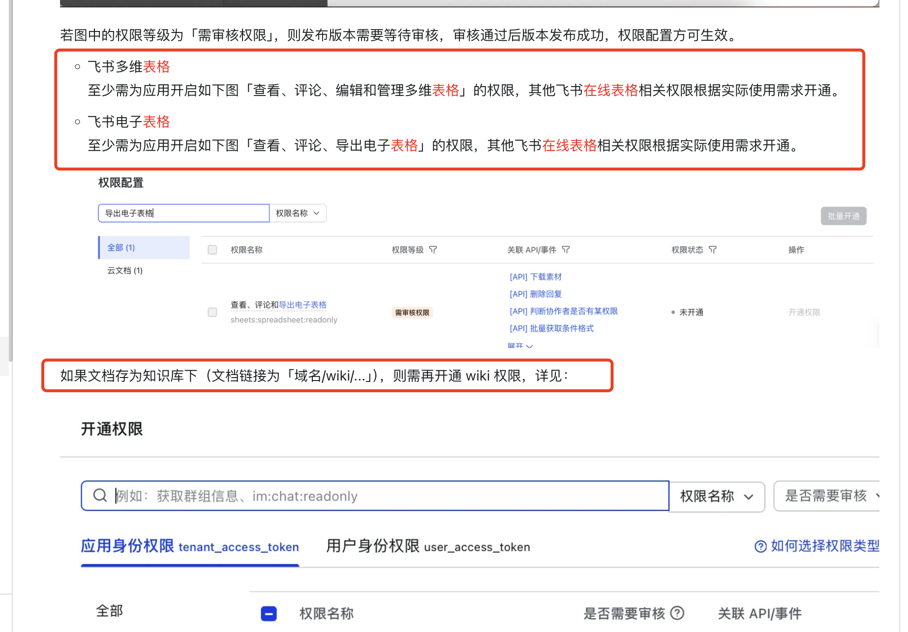This screenshot has height=632, width=908.
Task: Select 云文档 (1) category in sidebar
Action: tap(124, 270)
